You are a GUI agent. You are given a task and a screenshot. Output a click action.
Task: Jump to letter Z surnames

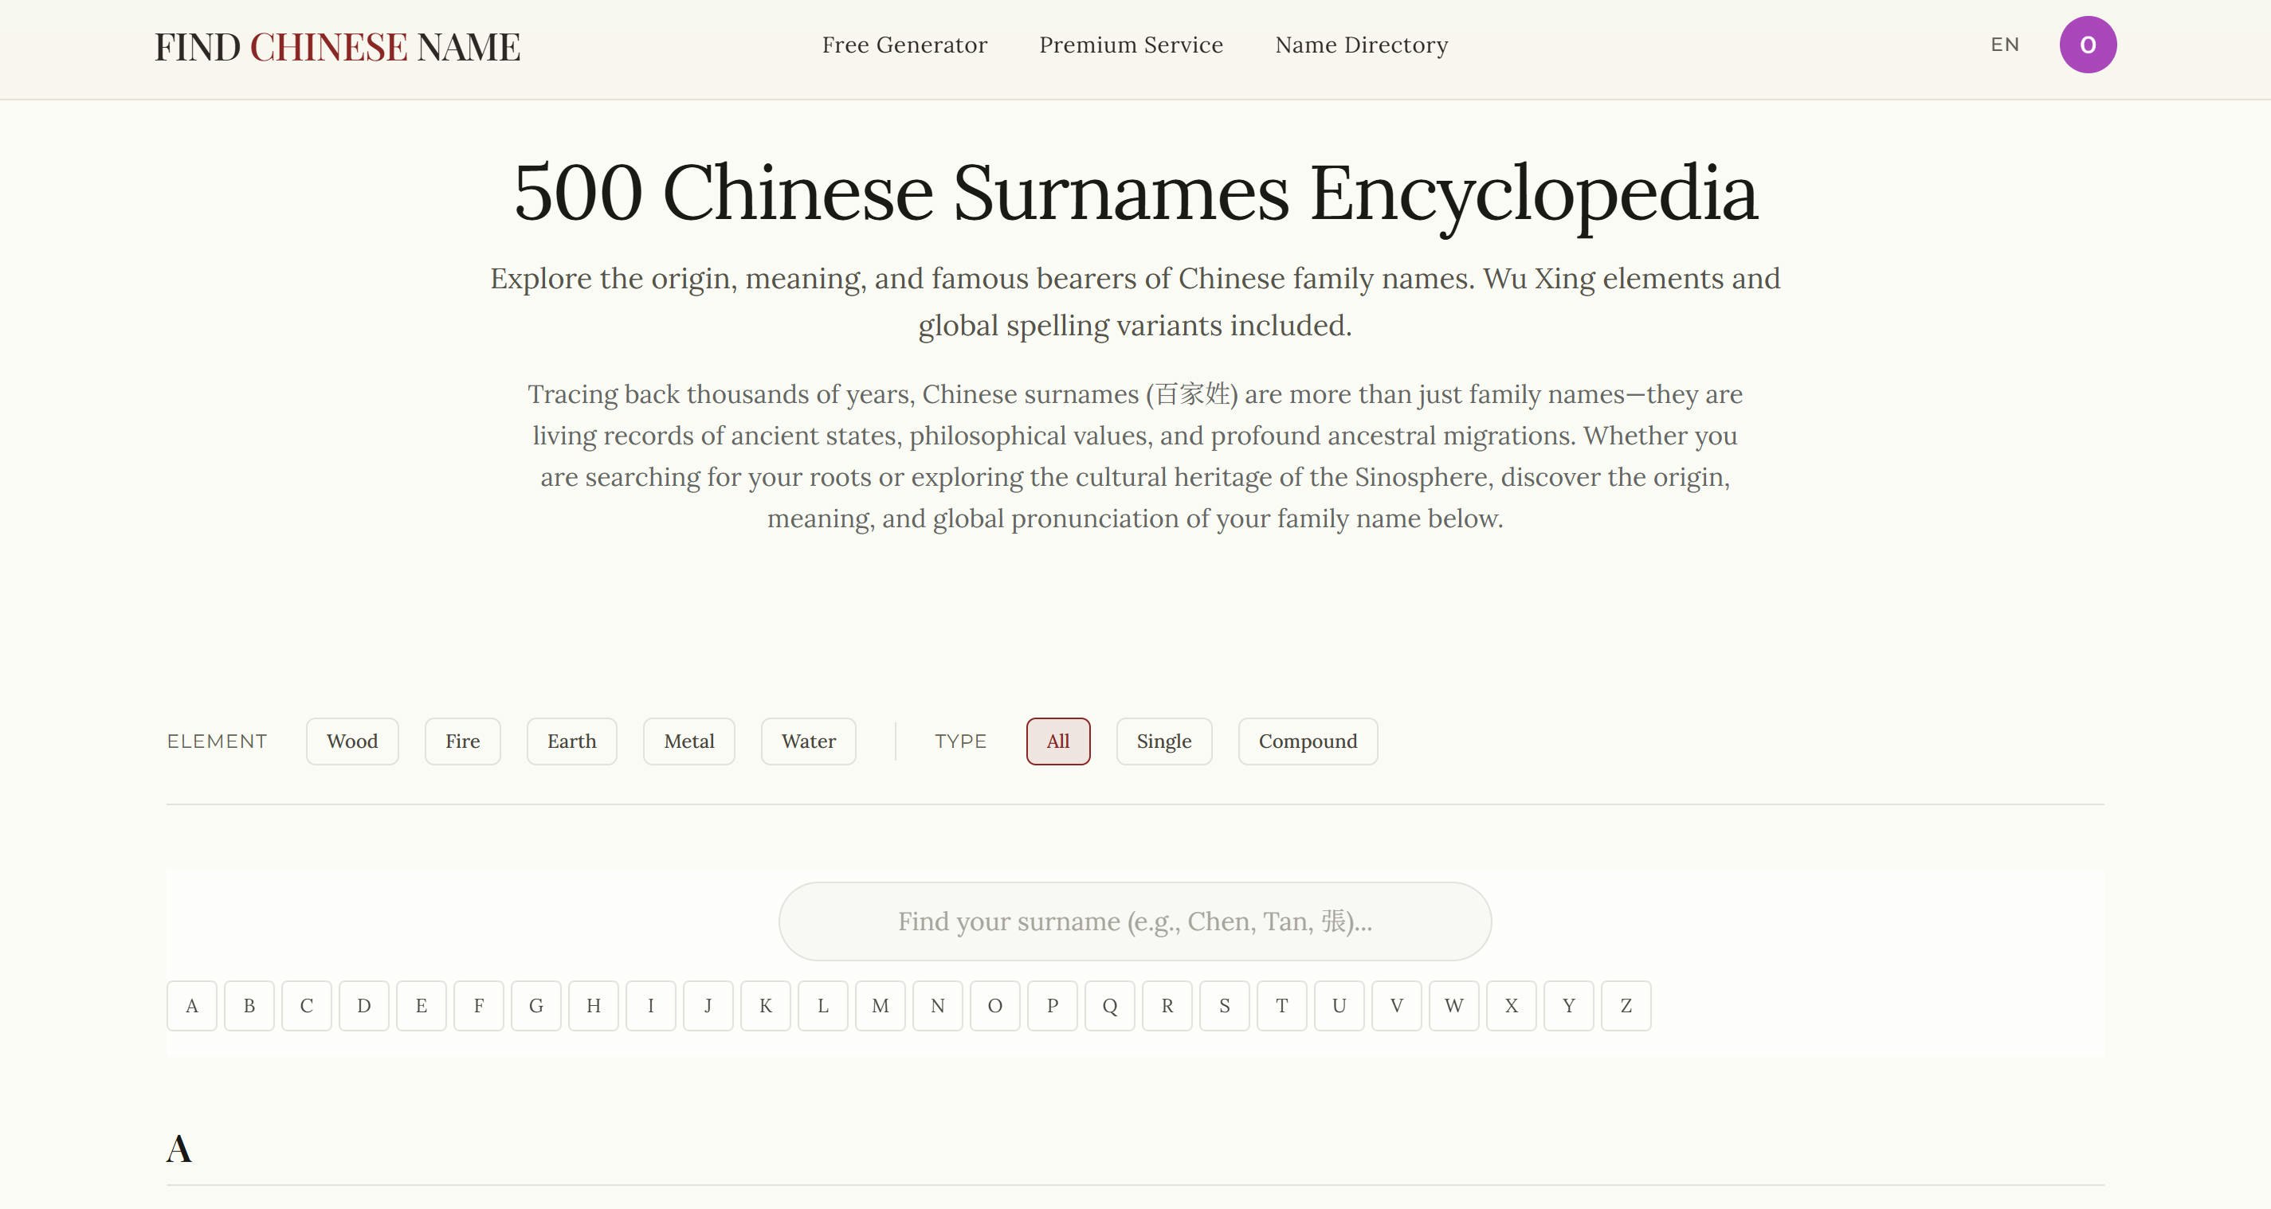click(1625, 1005)
